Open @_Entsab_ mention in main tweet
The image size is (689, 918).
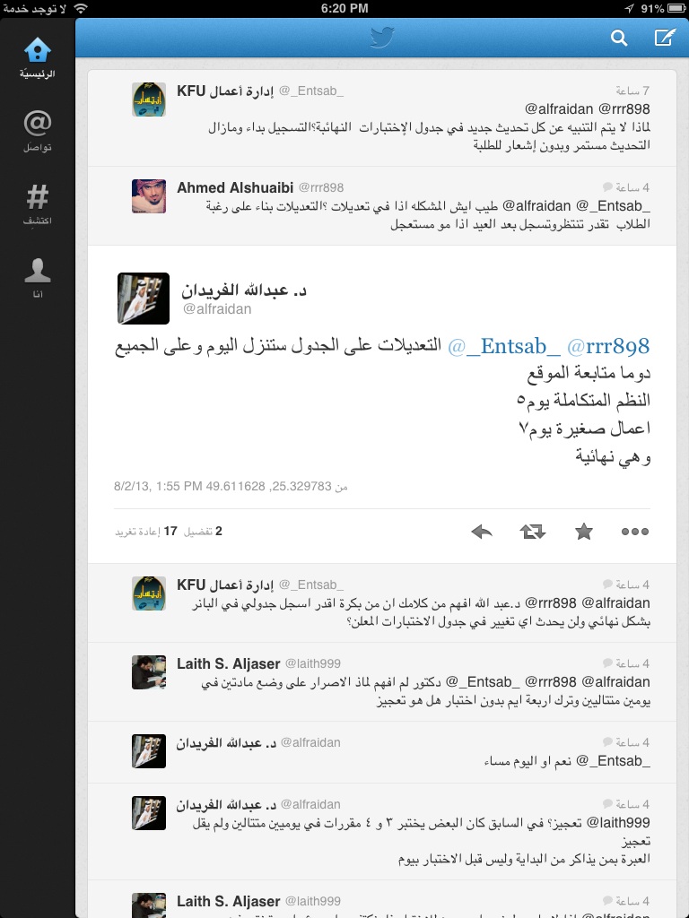click(504, 347)
